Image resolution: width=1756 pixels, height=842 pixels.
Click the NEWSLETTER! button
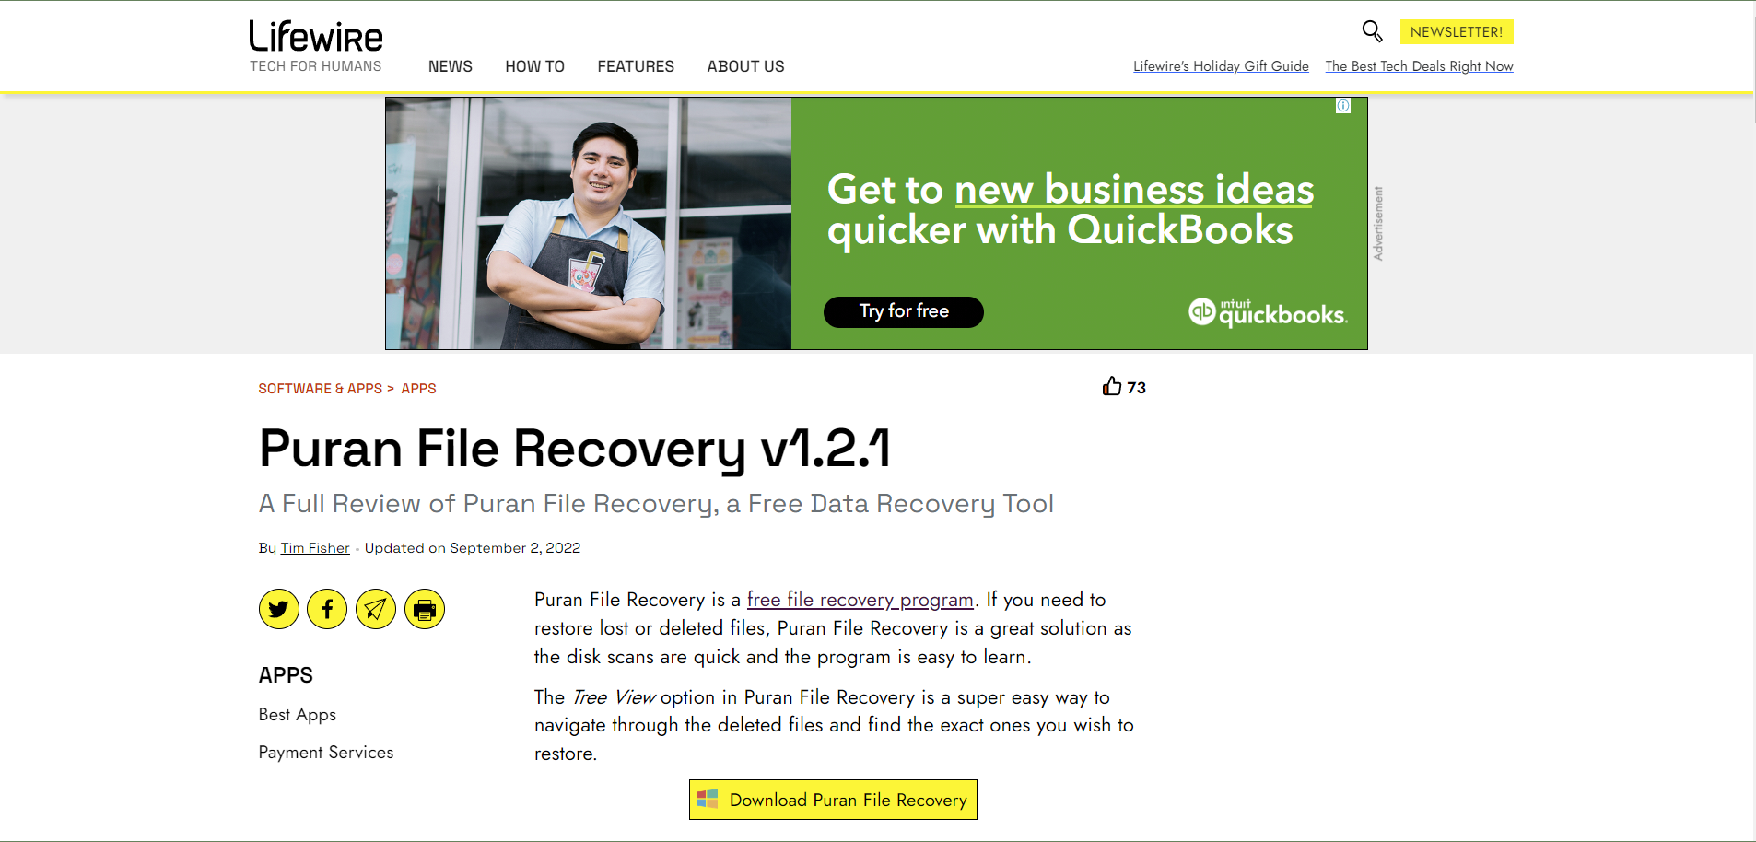(1457, 31)
